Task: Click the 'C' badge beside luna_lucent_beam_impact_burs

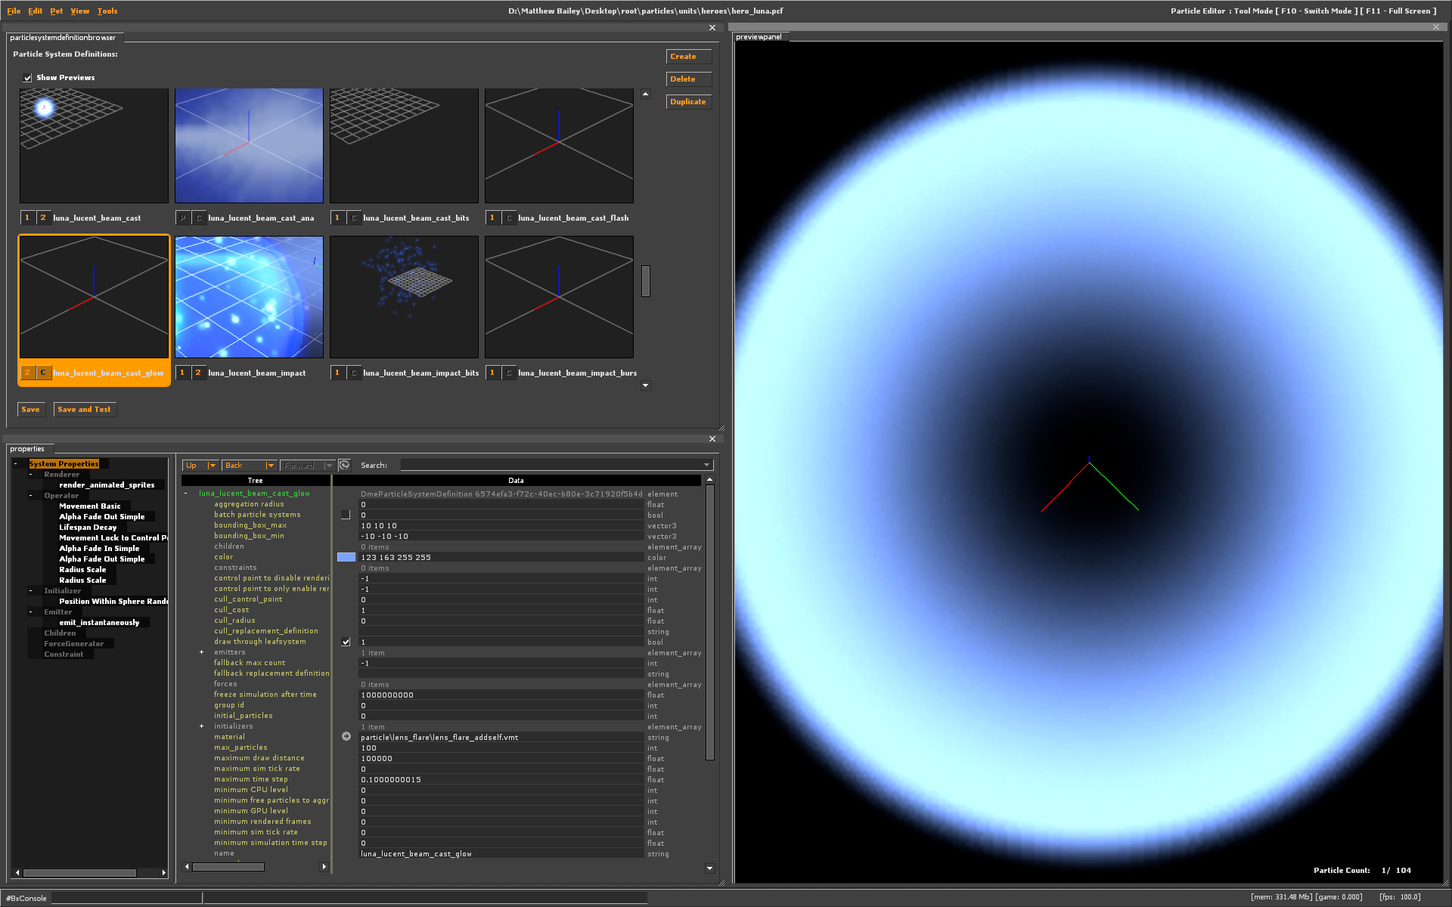Action: [x=509, y=373]
